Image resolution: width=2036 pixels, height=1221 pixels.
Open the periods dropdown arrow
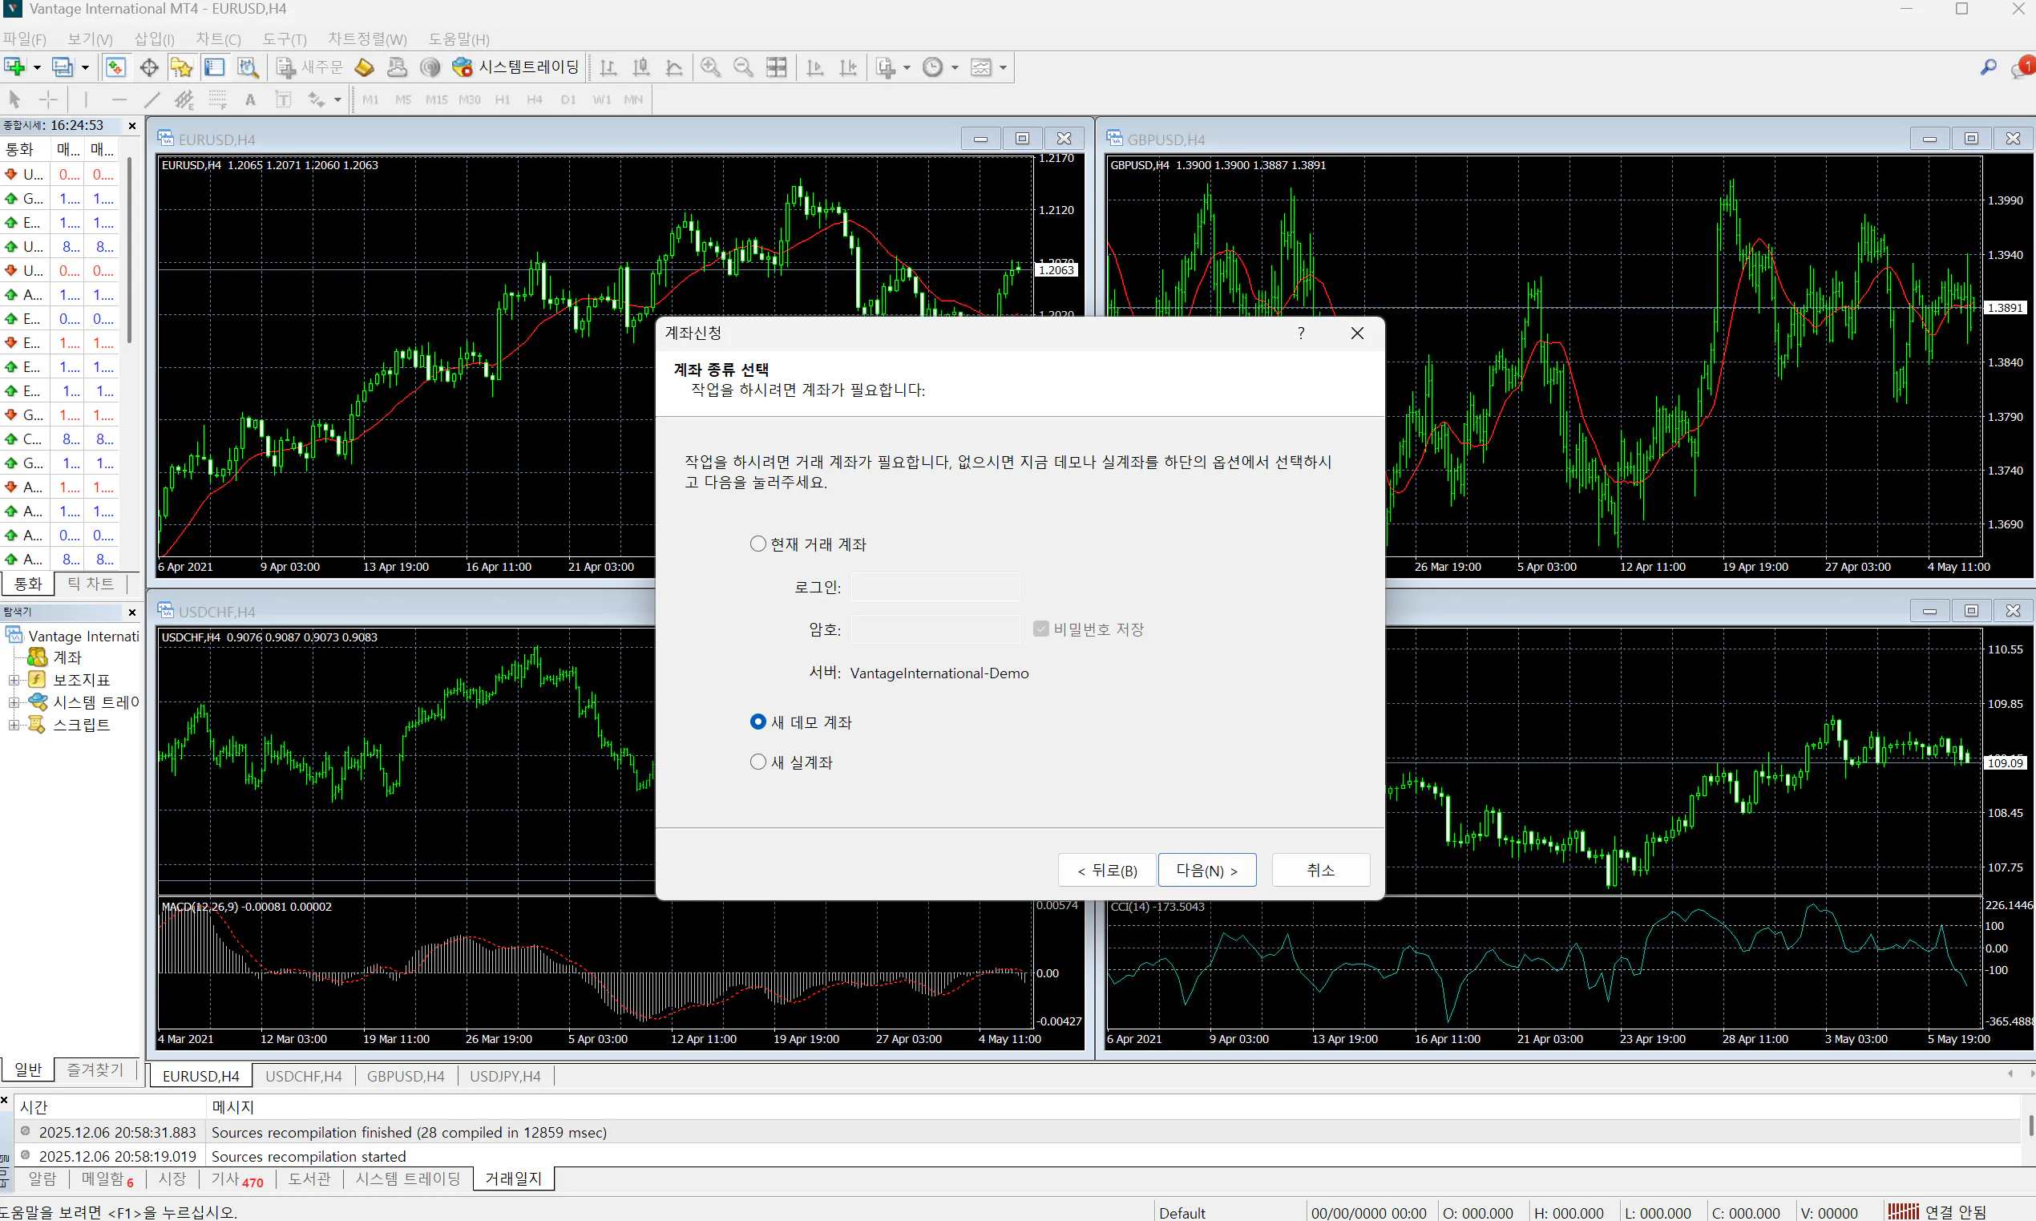(x=955, y=67)
